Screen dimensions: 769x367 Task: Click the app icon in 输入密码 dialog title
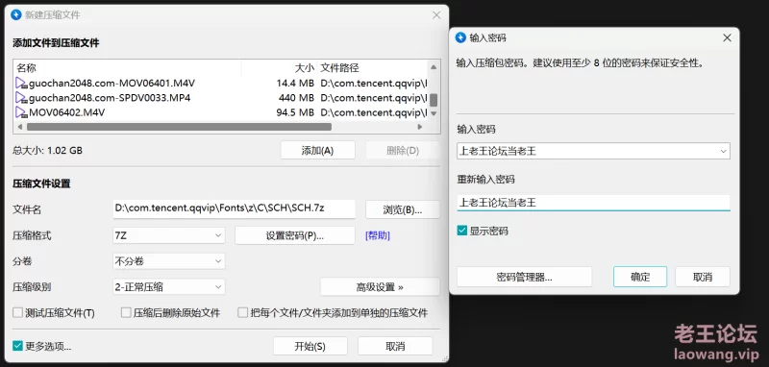pyautogui.click(x=460, y=37)
